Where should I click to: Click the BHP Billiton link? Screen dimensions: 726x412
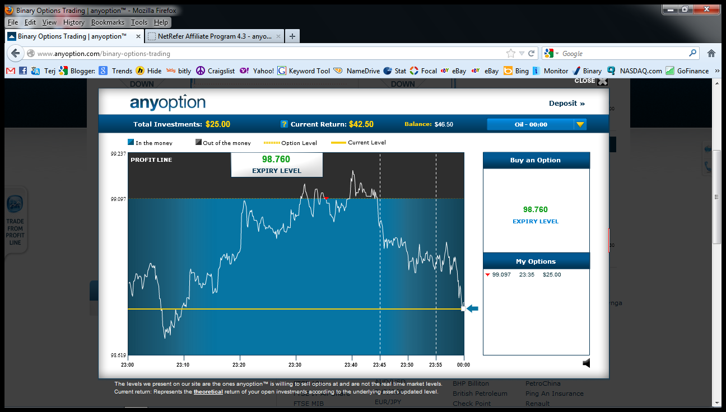[471, 383]
